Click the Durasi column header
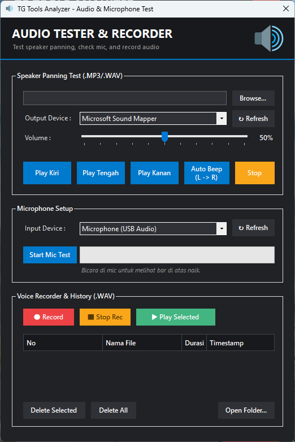 point(194,343)
